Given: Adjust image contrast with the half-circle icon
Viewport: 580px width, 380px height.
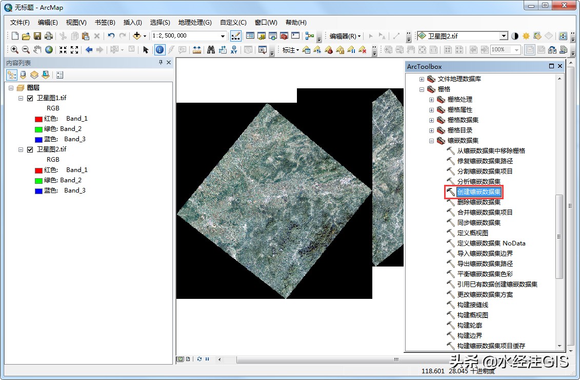Looking at the screenshot, I should pos(515,36).
